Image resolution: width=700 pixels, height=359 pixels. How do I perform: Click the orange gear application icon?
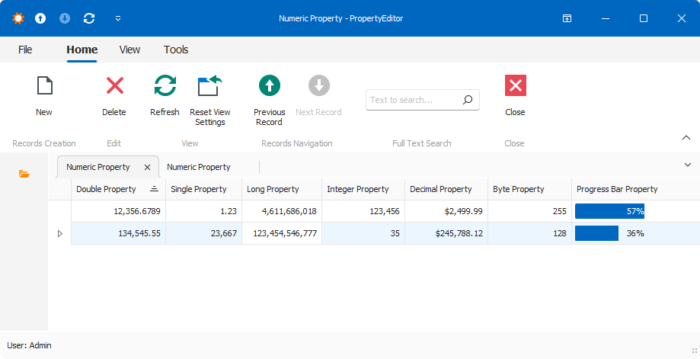pyautogui.click(x=18, y=18)
